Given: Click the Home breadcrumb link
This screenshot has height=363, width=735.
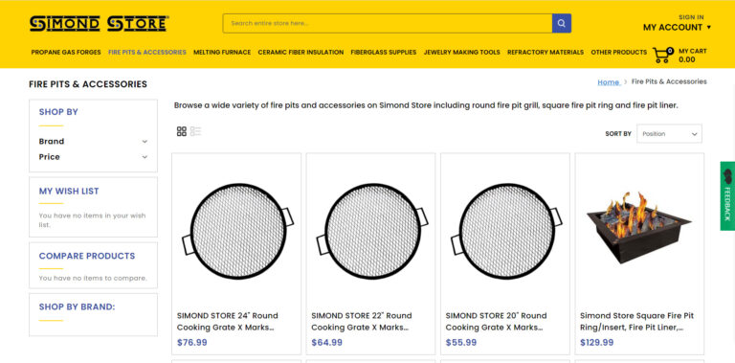Looking at the screenshot, I should tap(609, 82).
